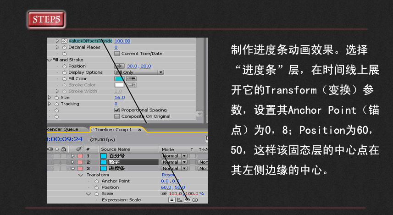393x215 pixels.
Task: Toggle the Scale stopwatch
Action: tap(96, 194)
